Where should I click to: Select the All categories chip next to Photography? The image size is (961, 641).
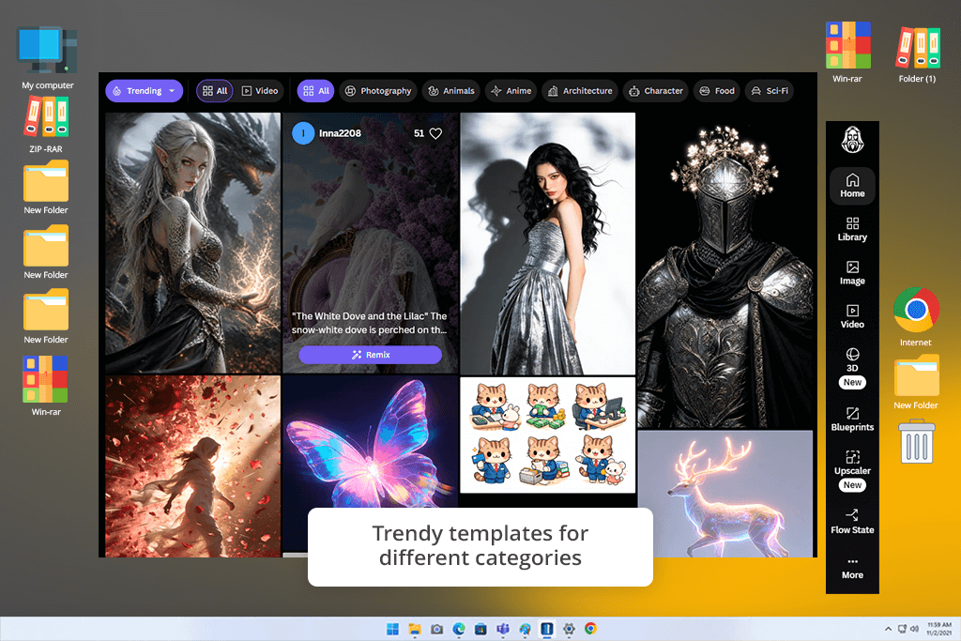(x=315, y=91)
